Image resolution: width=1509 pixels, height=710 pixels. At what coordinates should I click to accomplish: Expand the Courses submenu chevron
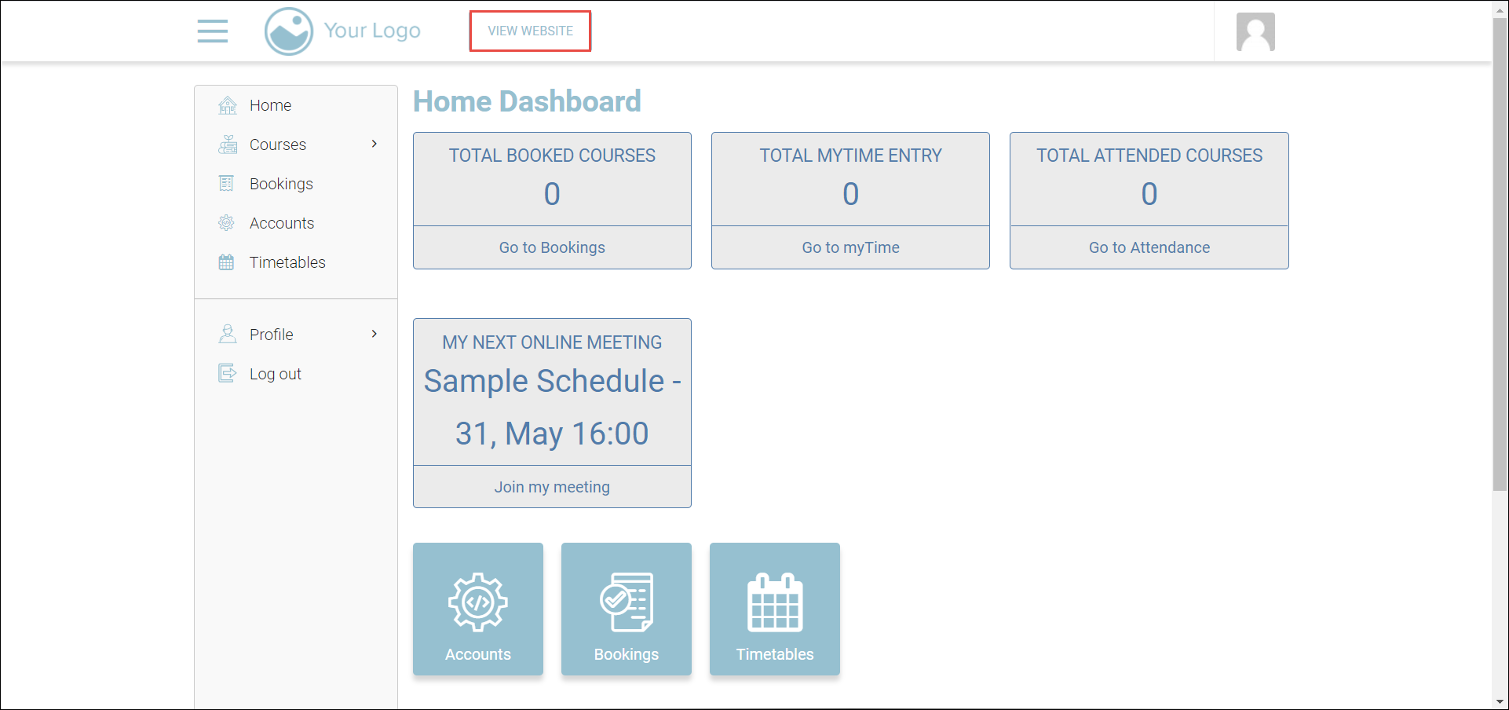[375, 144]
